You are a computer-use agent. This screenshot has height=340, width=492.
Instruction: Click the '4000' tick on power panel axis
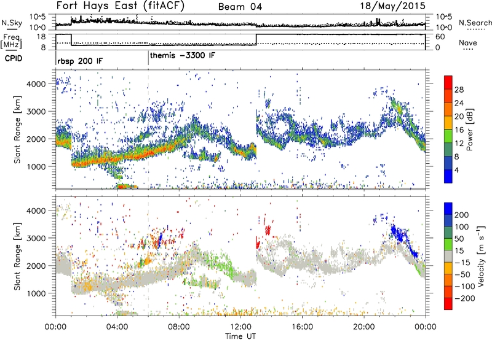click(x=36, y=84)
